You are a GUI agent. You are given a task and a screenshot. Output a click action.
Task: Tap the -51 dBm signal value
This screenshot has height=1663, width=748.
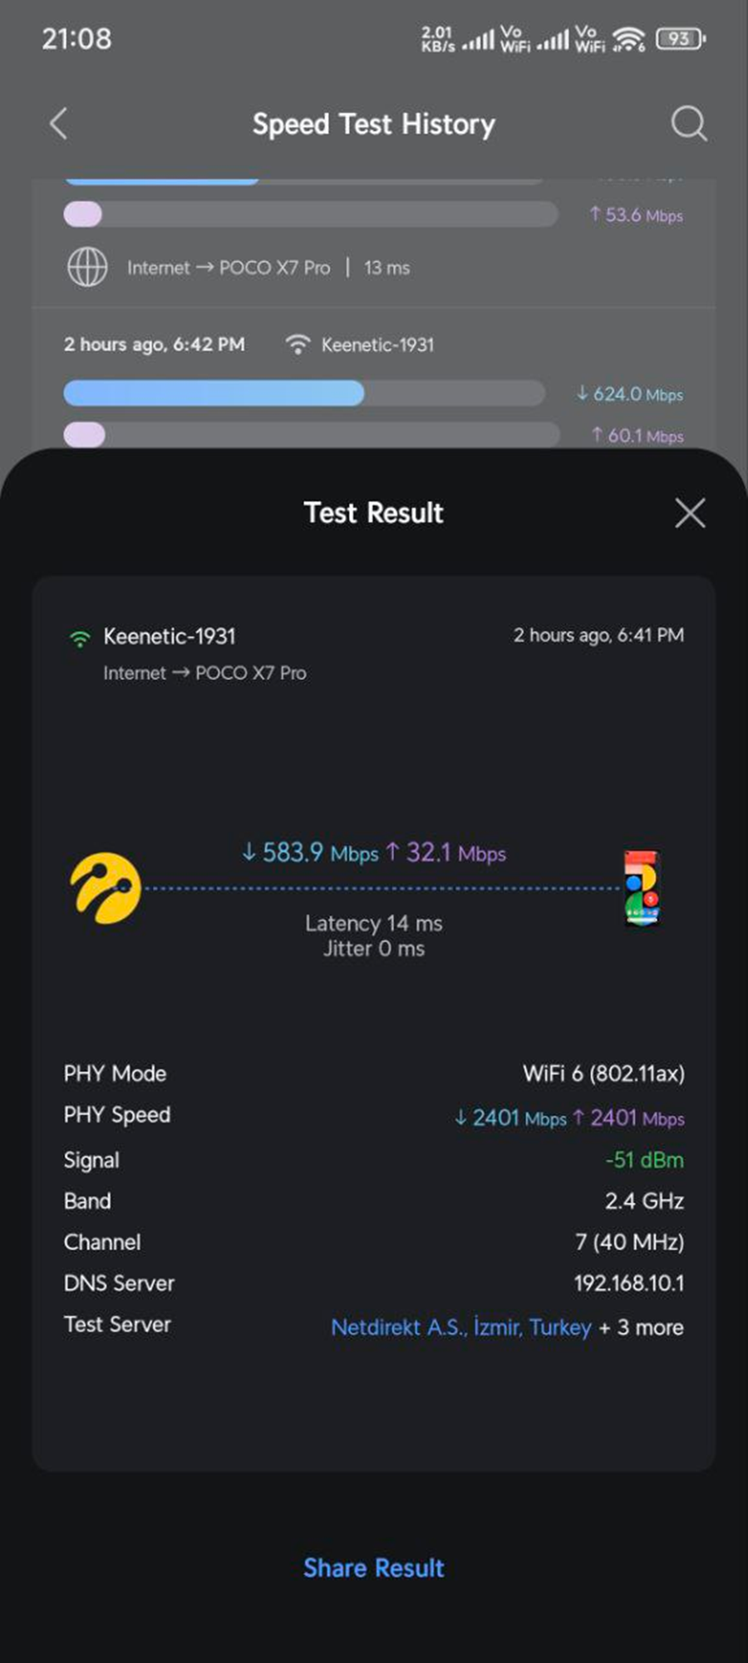[x=645, y=1160]
